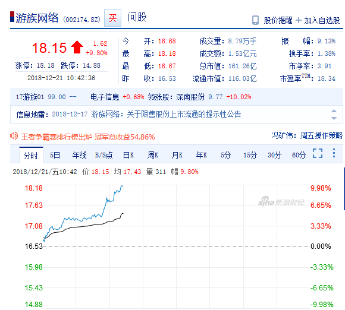This screenshot has height=310, width=345.
Task: Open 股价提醒 price alert link
Action: pyautogui.click(x=278, y=20)
